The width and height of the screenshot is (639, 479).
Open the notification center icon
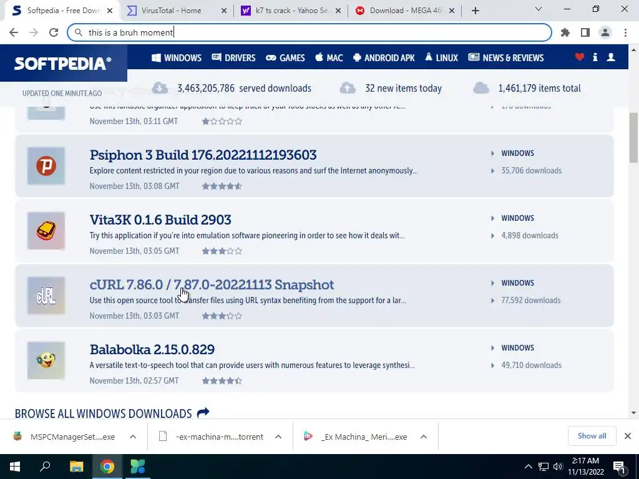point(619,467)
